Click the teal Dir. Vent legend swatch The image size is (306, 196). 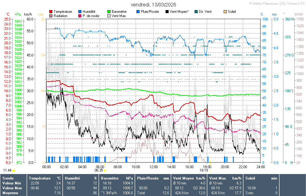196,12
